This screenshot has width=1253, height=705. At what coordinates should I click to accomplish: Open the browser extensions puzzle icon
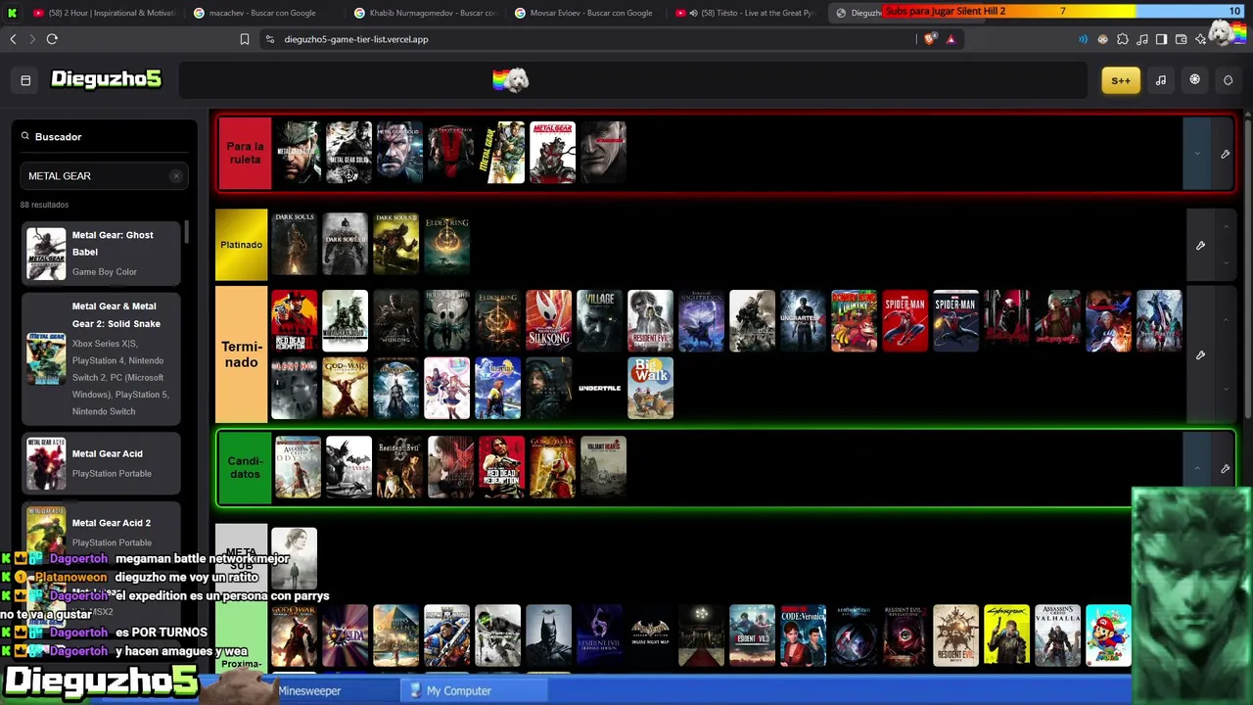(1123, 39)
